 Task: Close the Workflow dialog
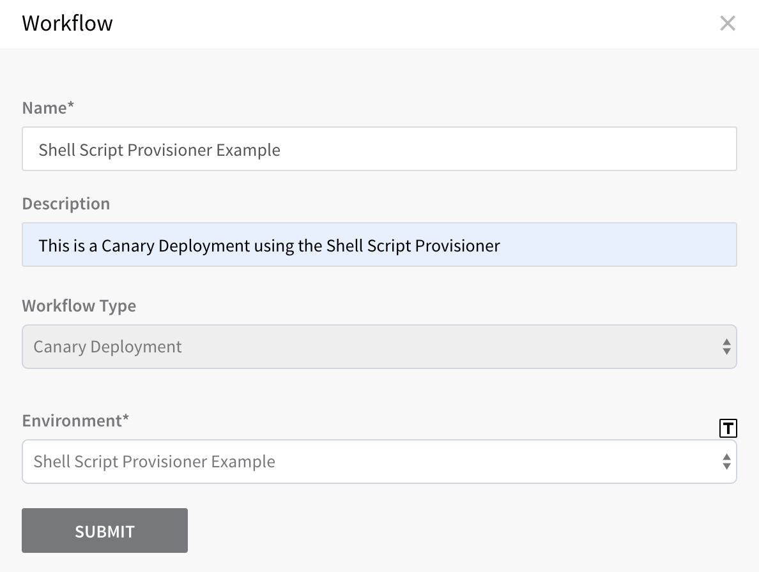[728, 23]
